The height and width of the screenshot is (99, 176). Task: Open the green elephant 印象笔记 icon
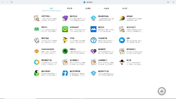[x=65, y=51]
